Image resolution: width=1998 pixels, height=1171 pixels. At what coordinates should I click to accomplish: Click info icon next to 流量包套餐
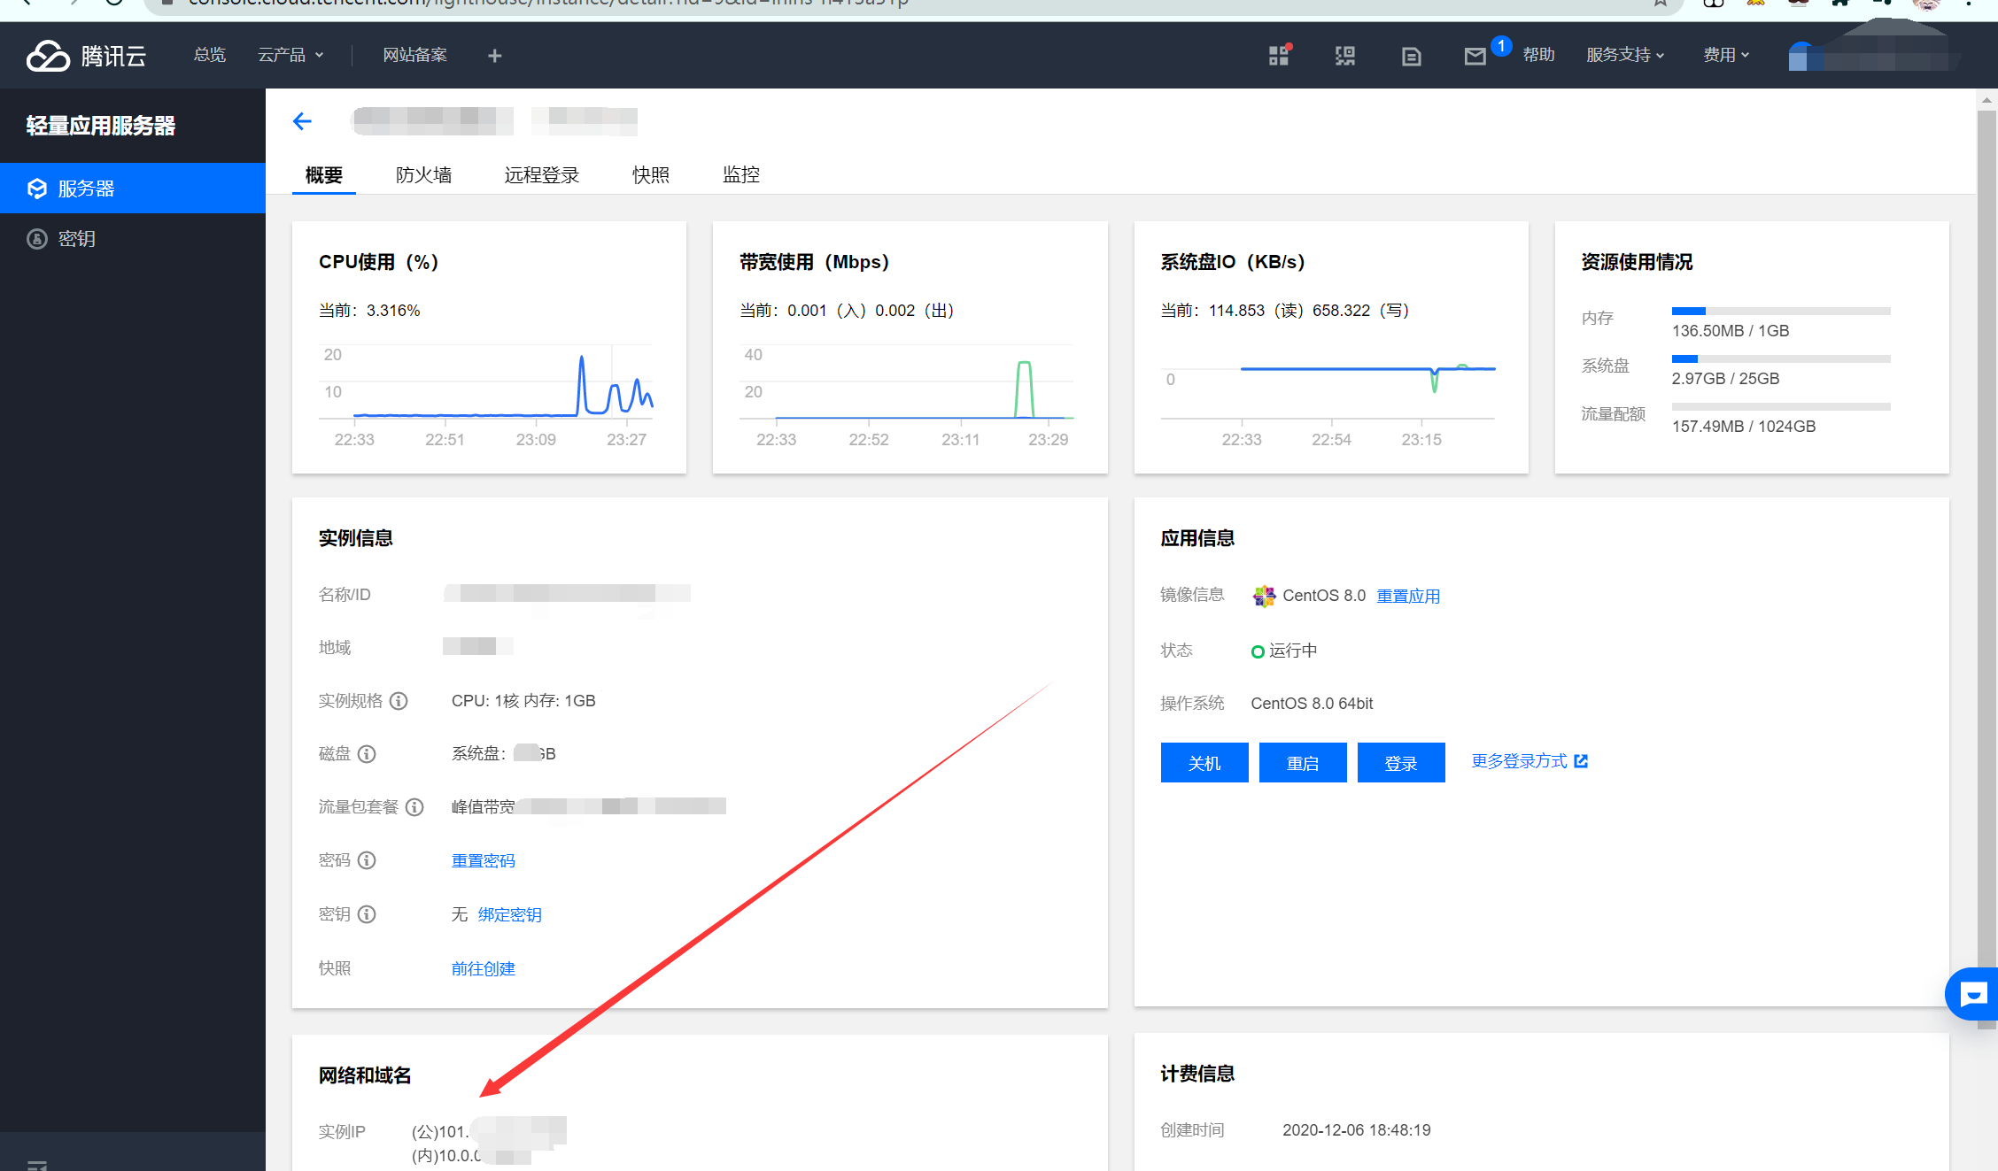(414, 807)
